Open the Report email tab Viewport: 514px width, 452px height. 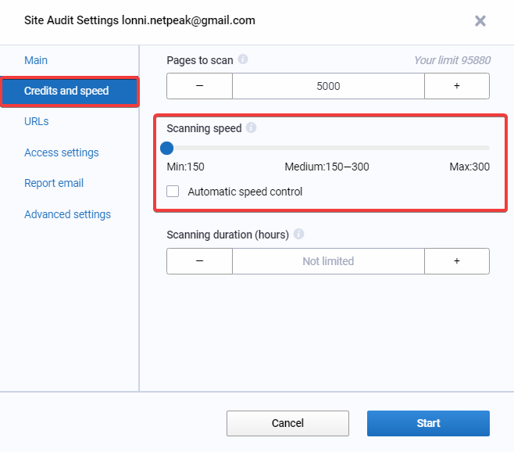click(54, 183)
